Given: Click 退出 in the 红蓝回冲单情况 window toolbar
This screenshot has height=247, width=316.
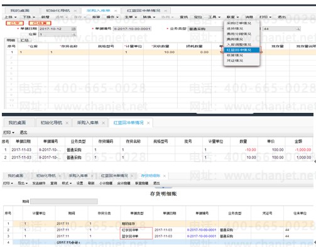Looking at the screenshot, I should coord(23,132).
